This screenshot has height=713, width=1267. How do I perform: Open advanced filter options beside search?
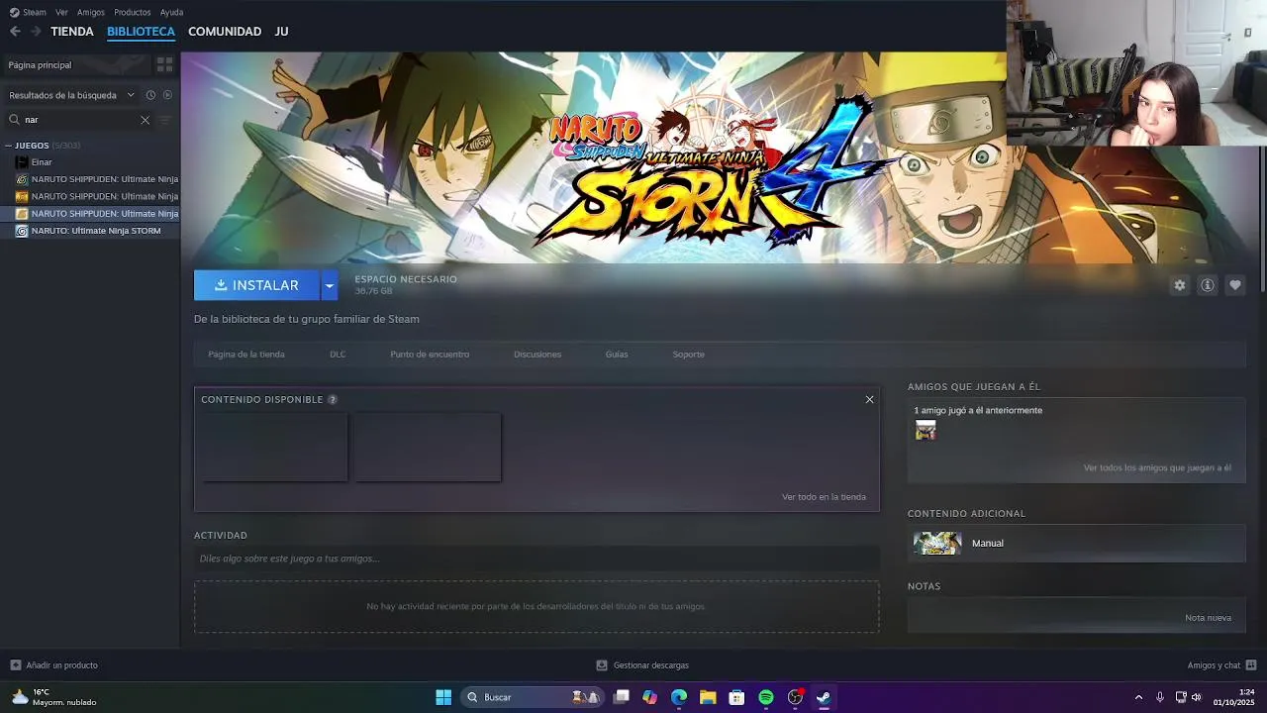(x=164, y=120)
